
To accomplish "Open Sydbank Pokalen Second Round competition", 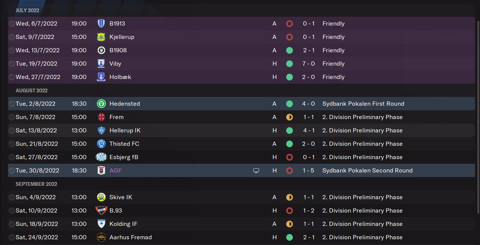I will click(367, 171).
